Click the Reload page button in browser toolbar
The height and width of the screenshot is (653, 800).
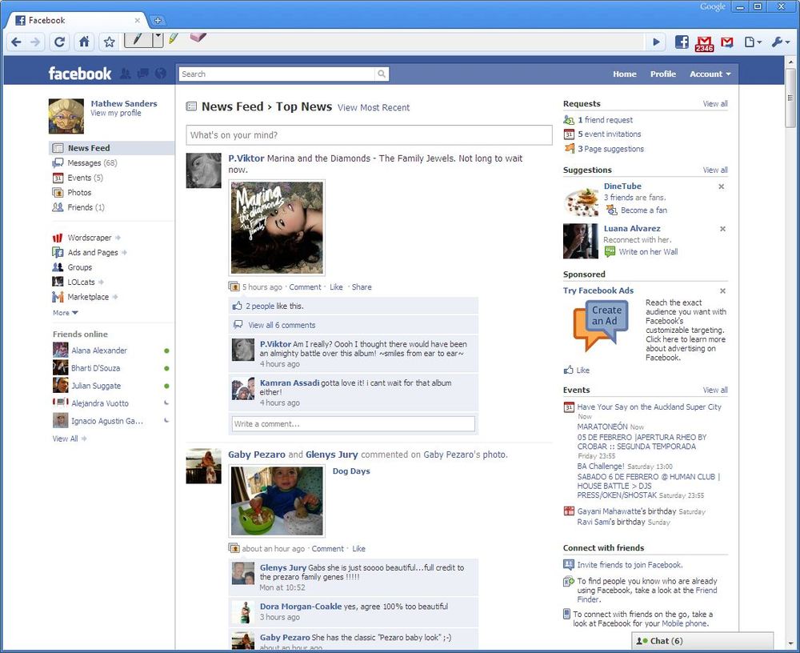(59, 42)
